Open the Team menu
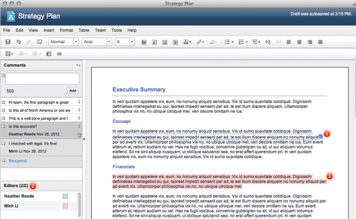 100,30
